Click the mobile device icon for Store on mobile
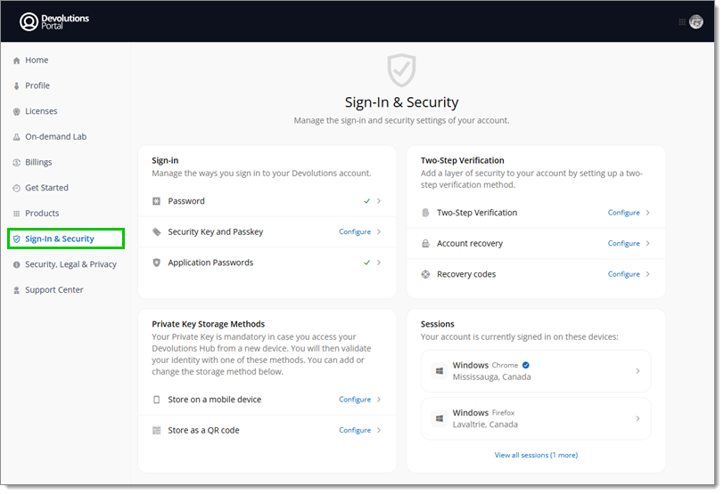 click(x=157, y=400)
